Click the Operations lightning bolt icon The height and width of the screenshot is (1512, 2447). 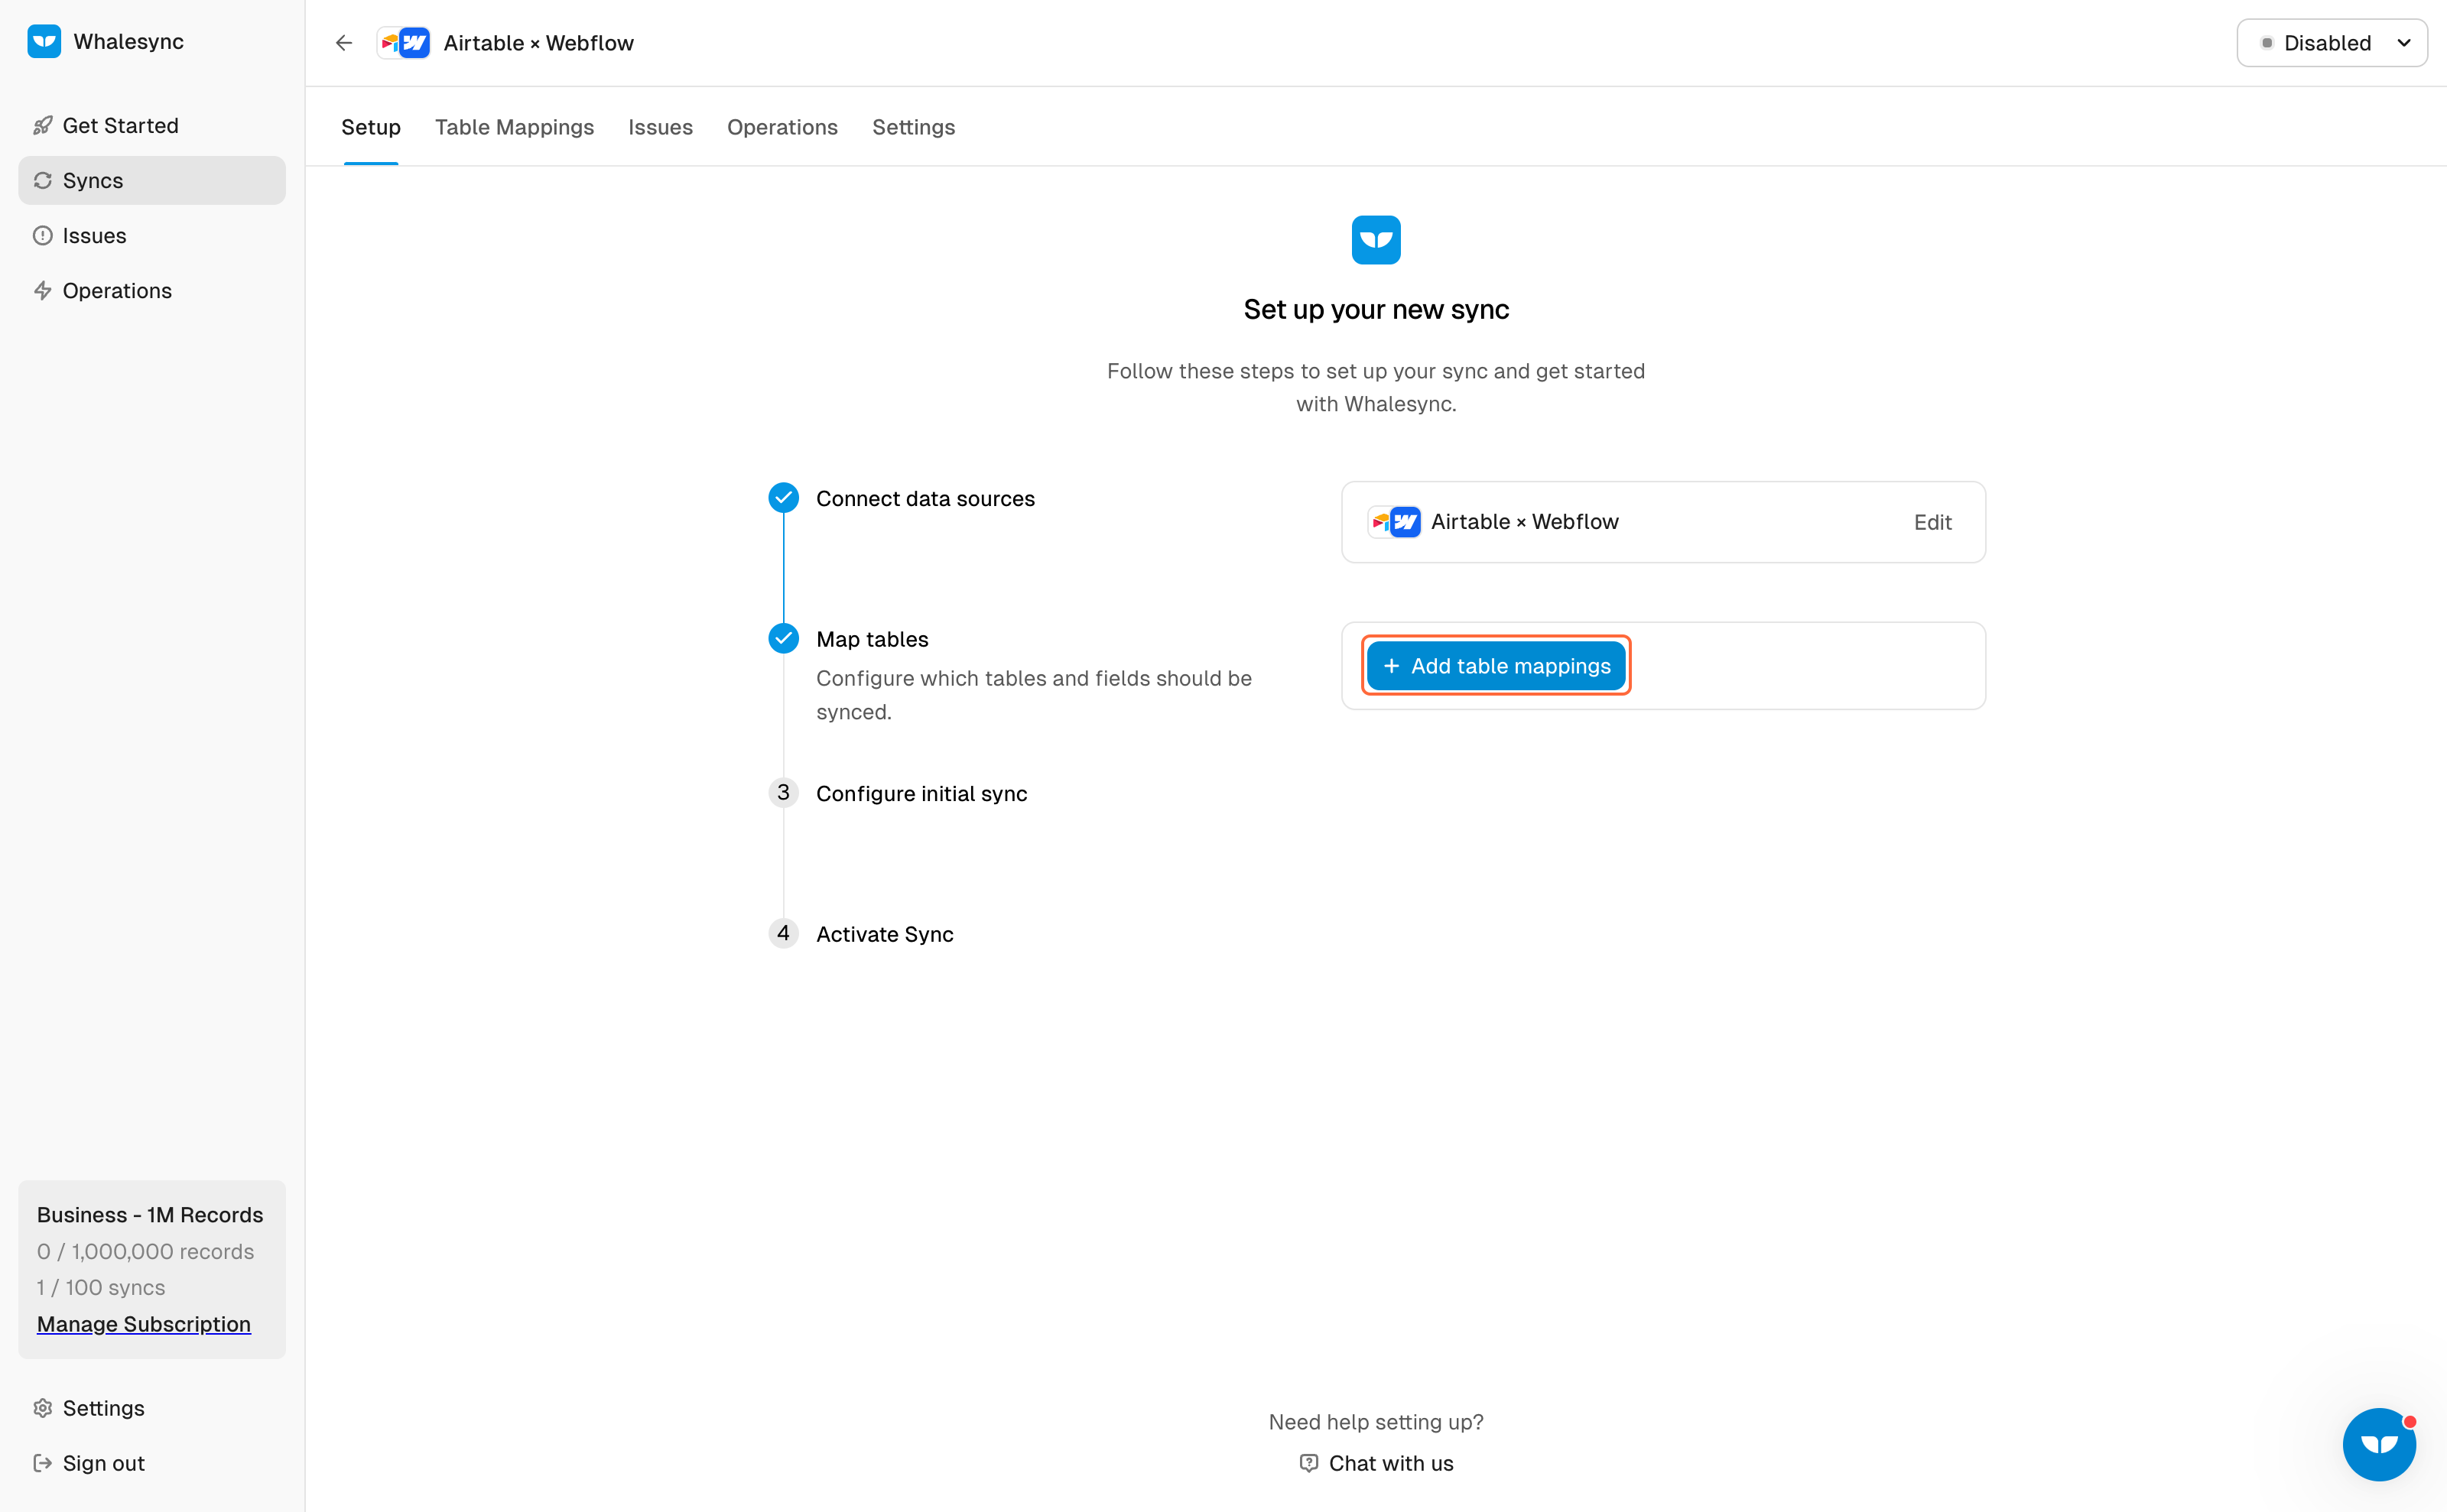(42, 290)
